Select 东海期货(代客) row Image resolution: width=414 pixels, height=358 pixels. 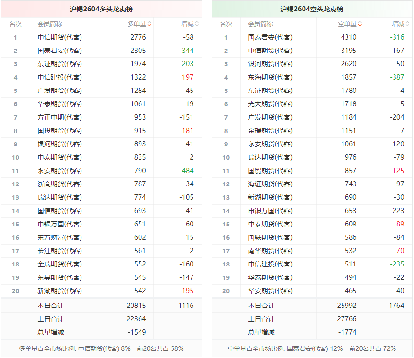coord(312,77)
